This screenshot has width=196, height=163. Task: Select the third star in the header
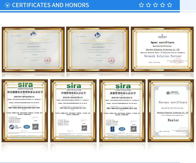point(155,5)
